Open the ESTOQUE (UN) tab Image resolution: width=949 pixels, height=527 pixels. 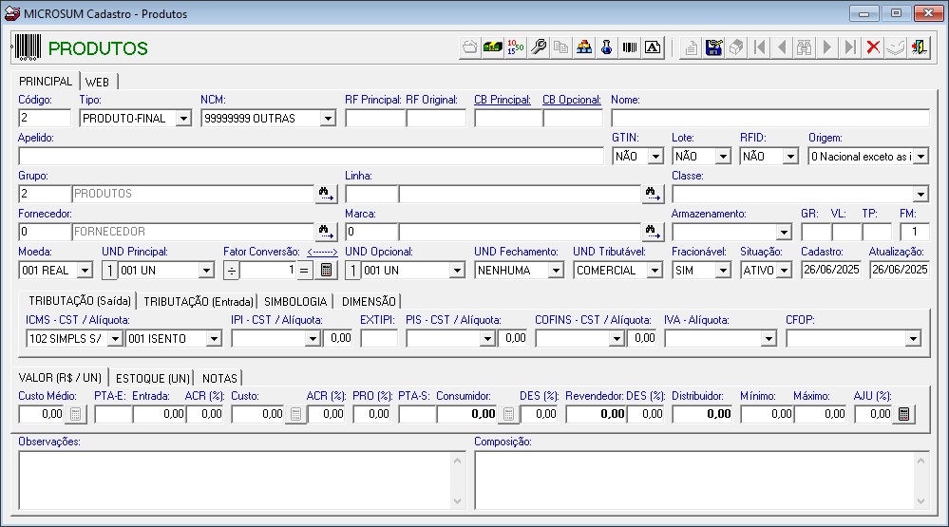(x=152, y=378)
